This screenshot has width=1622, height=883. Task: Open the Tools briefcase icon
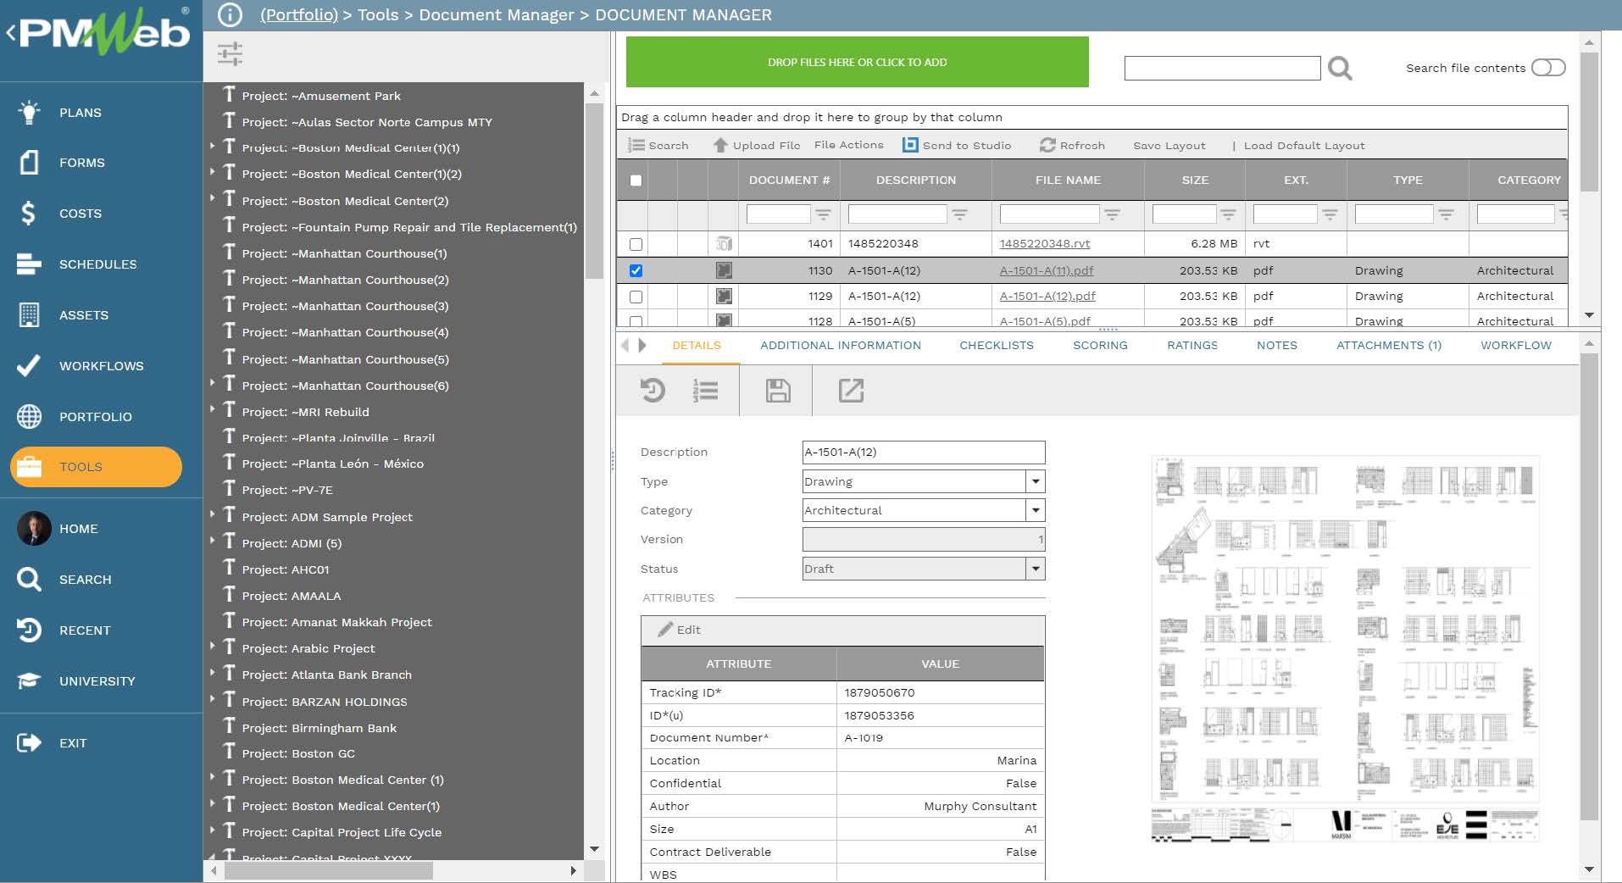(29, 467)
